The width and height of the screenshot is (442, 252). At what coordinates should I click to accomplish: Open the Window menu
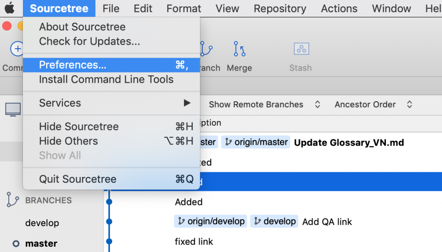pos(391,9)
